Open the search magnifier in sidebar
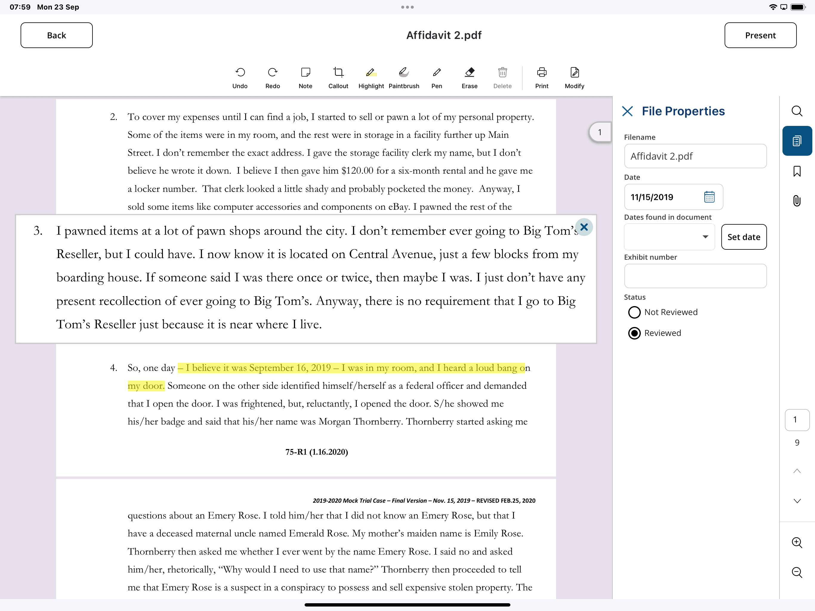The image size is (815, 611). [x=797, y=111]
